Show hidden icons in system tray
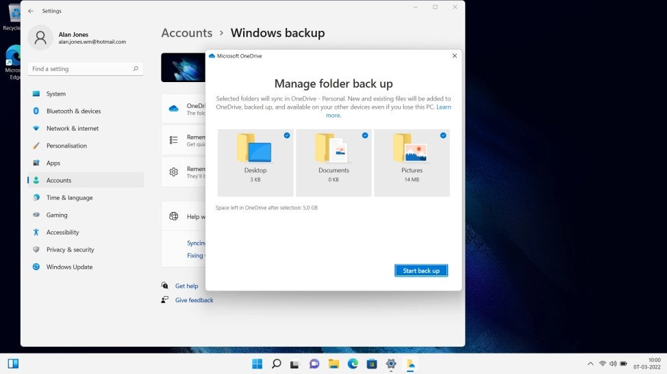This screenshot has height=374, width=667. click(590, 364)
